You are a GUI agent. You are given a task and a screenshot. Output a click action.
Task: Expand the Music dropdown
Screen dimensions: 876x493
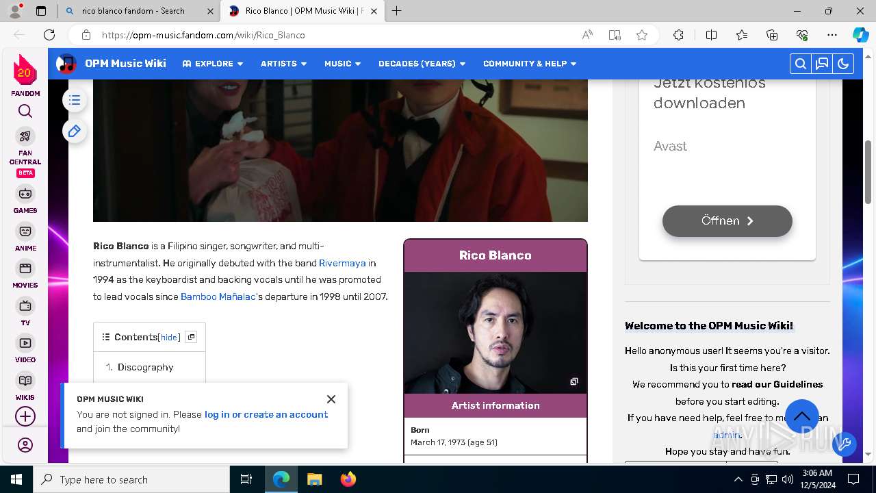[342, 64]
